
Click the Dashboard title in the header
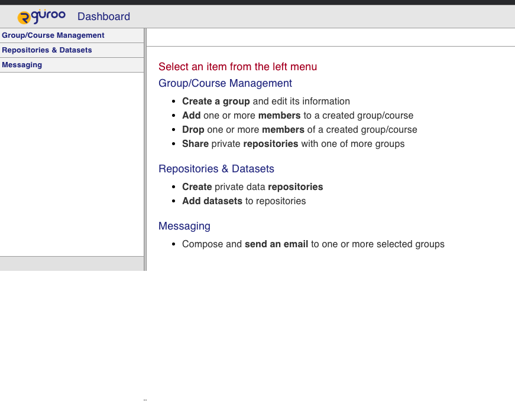point(103,17)
